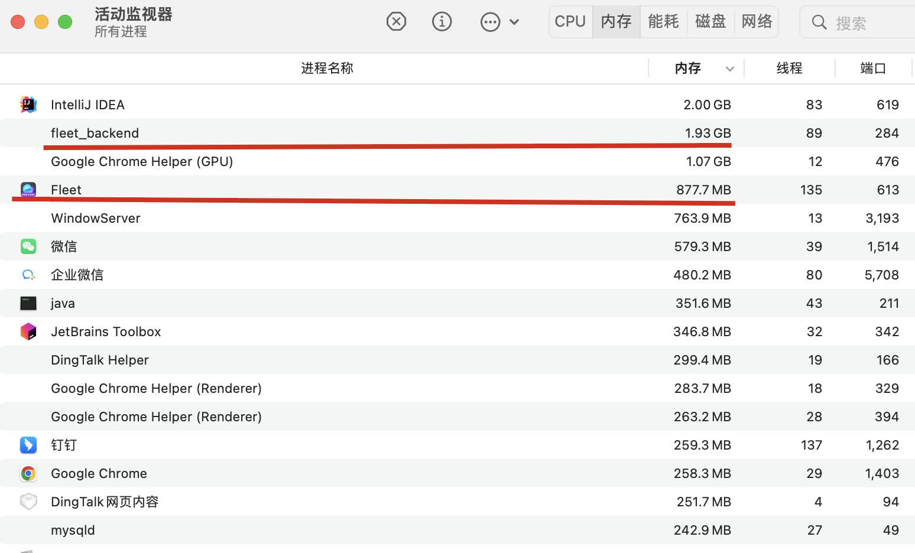Click the green WeChat icon (微信)
The image size is (915, 553).
pos(28,246)
